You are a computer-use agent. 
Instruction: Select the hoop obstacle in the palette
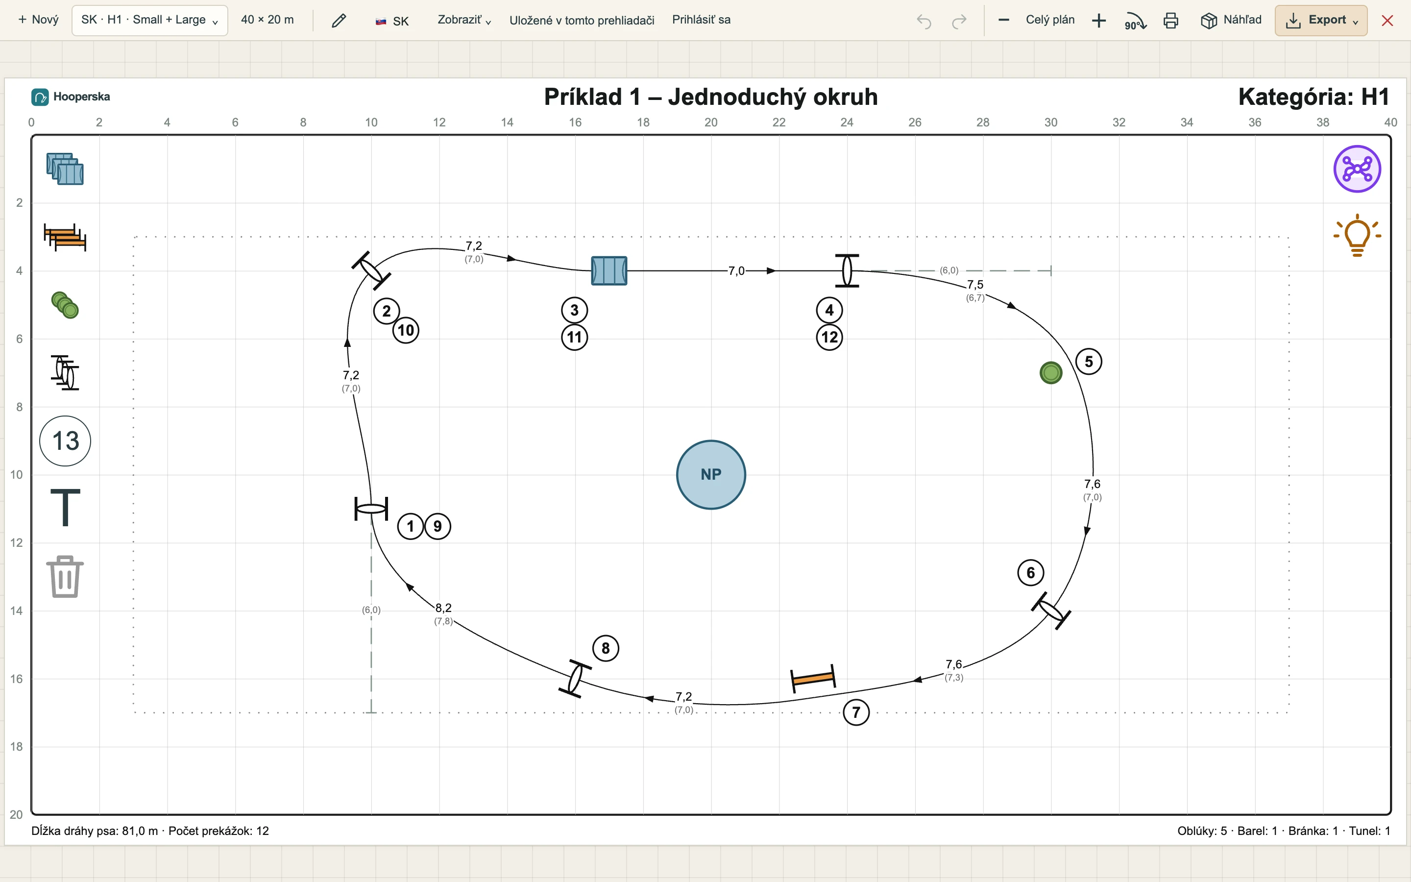[x=65, y=372]
